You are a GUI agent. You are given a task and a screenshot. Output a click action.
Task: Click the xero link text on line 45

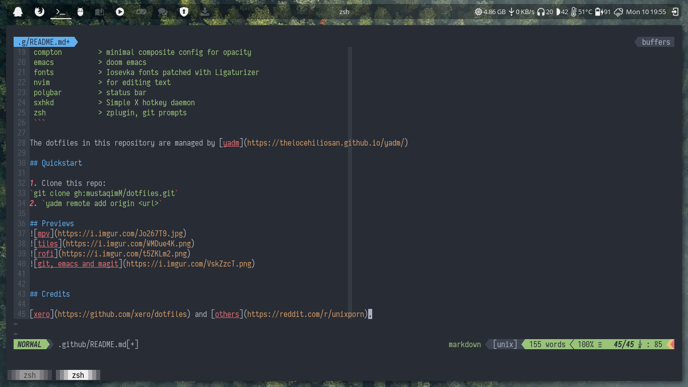pyautogui.click(x=42, y=314)
